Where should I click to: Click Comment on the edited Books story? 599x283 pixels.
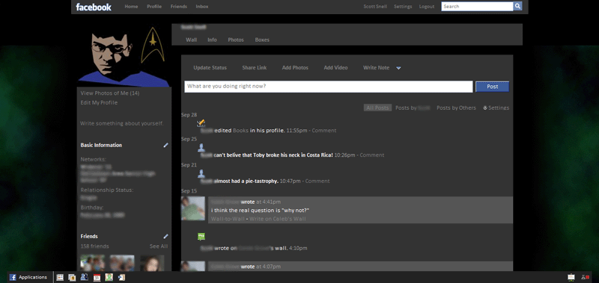point(324,130)
